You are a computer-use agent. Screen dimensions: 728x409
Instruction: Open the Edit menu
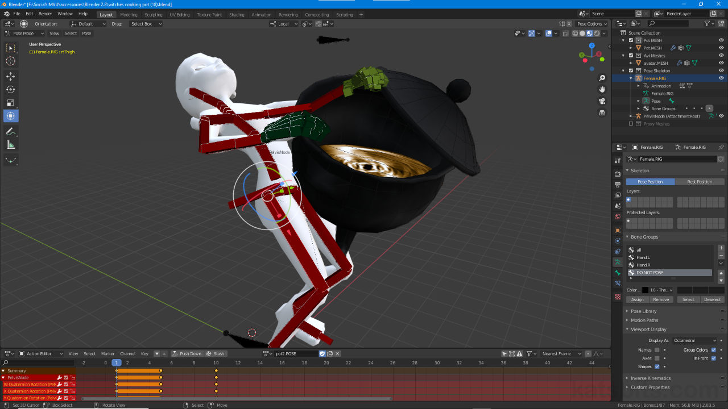(x=29, y=14)
